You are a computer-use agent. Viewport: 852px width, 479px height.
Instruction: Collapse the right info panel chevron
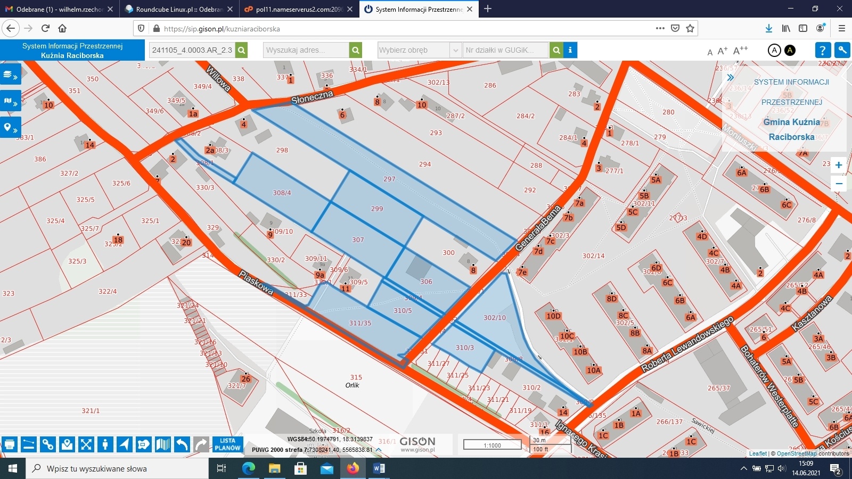coord(730,77)
